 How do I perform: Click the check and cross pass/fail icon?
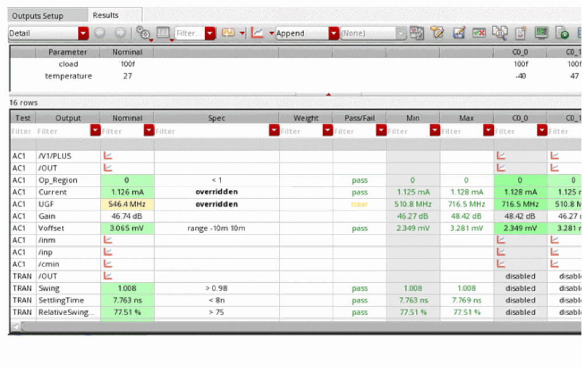point(479,33)
